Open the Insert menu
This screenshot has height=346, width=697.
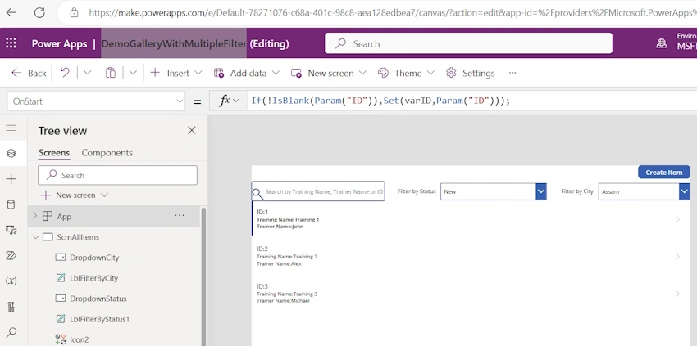click(x=176, y=73)
